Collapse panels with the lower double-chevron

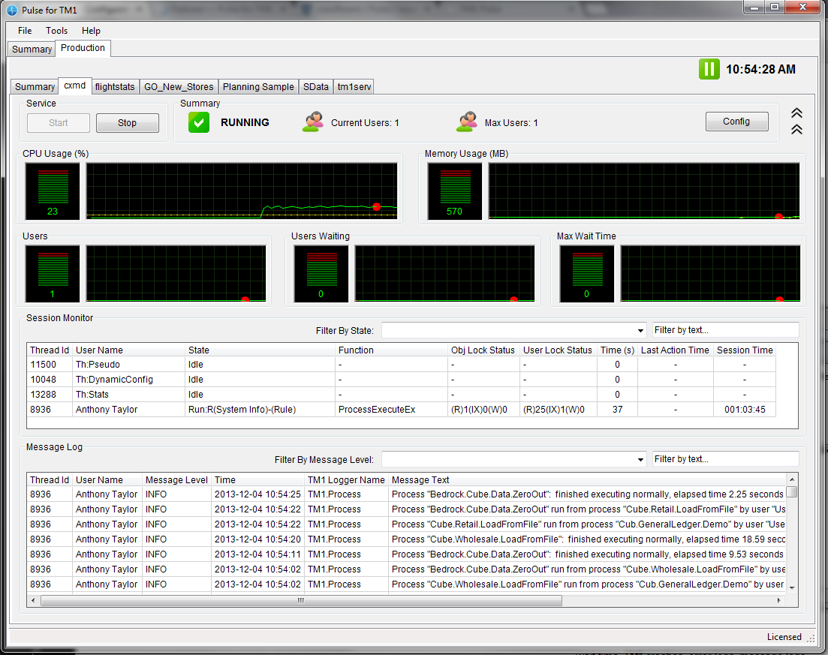point(796,129)
